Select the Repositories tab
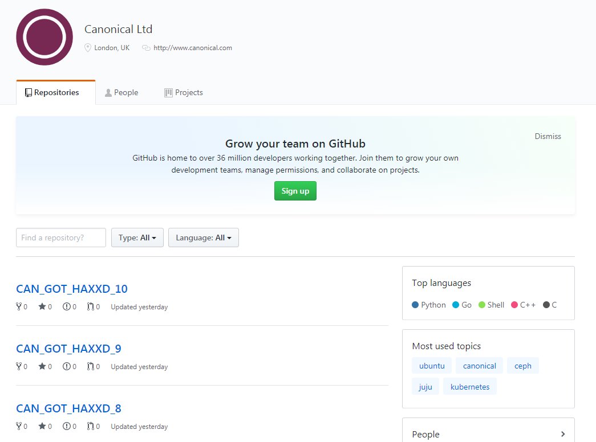This screenshot has height=442, width=596. tap(56, 92)
